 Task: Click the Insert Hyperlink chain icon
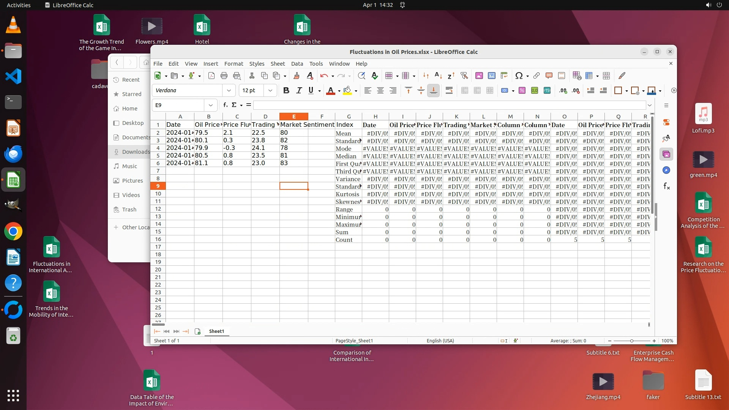point(536,76)
